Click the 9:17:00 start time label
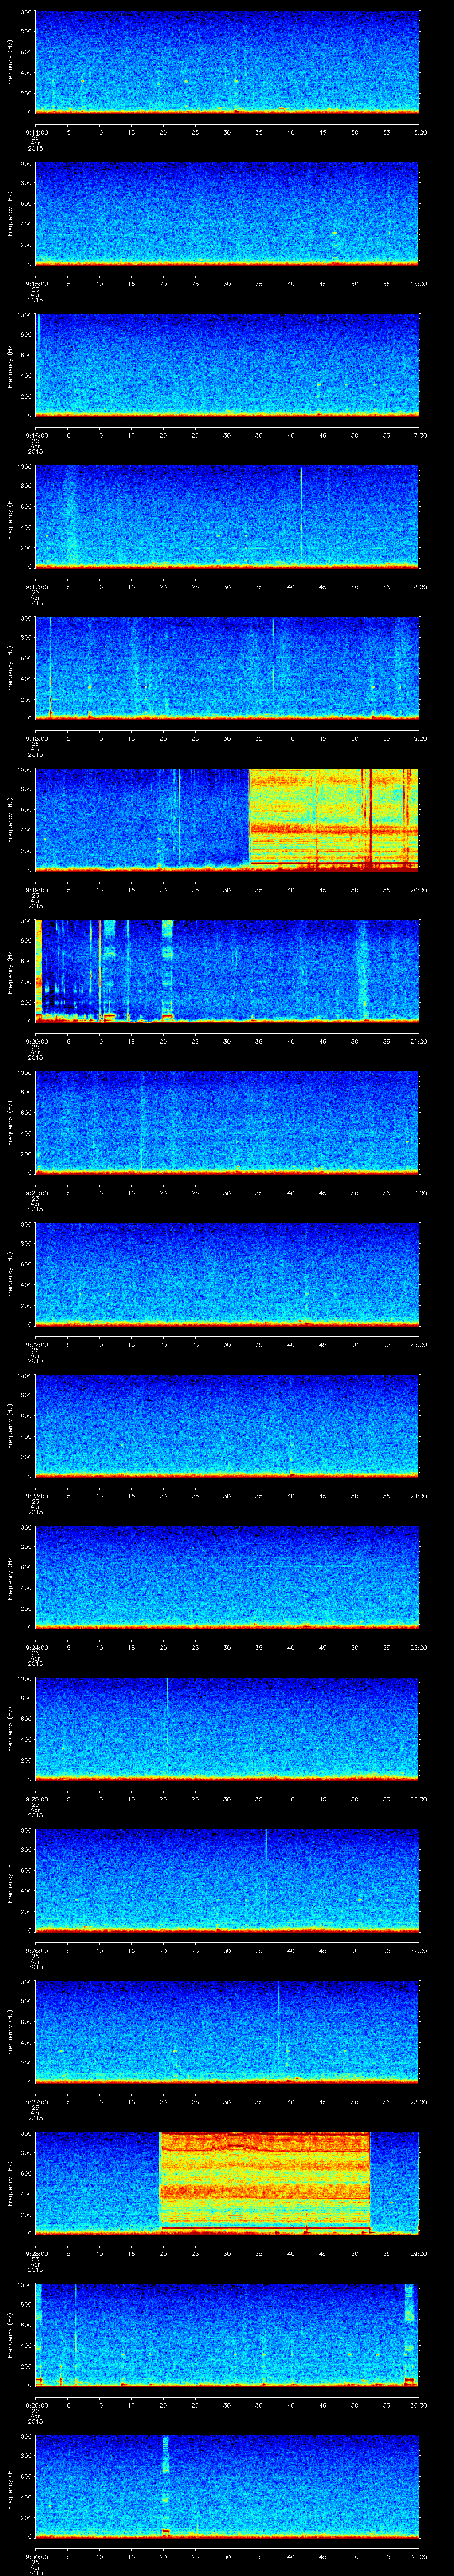The image size is (454, 2576). pos(36,587)
